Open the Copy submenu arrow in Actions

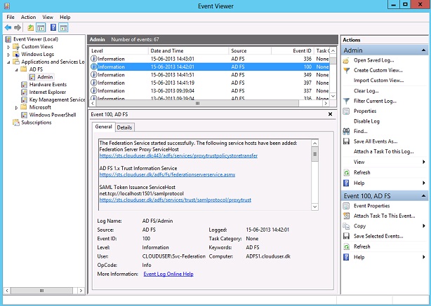[x=423, y=226]
